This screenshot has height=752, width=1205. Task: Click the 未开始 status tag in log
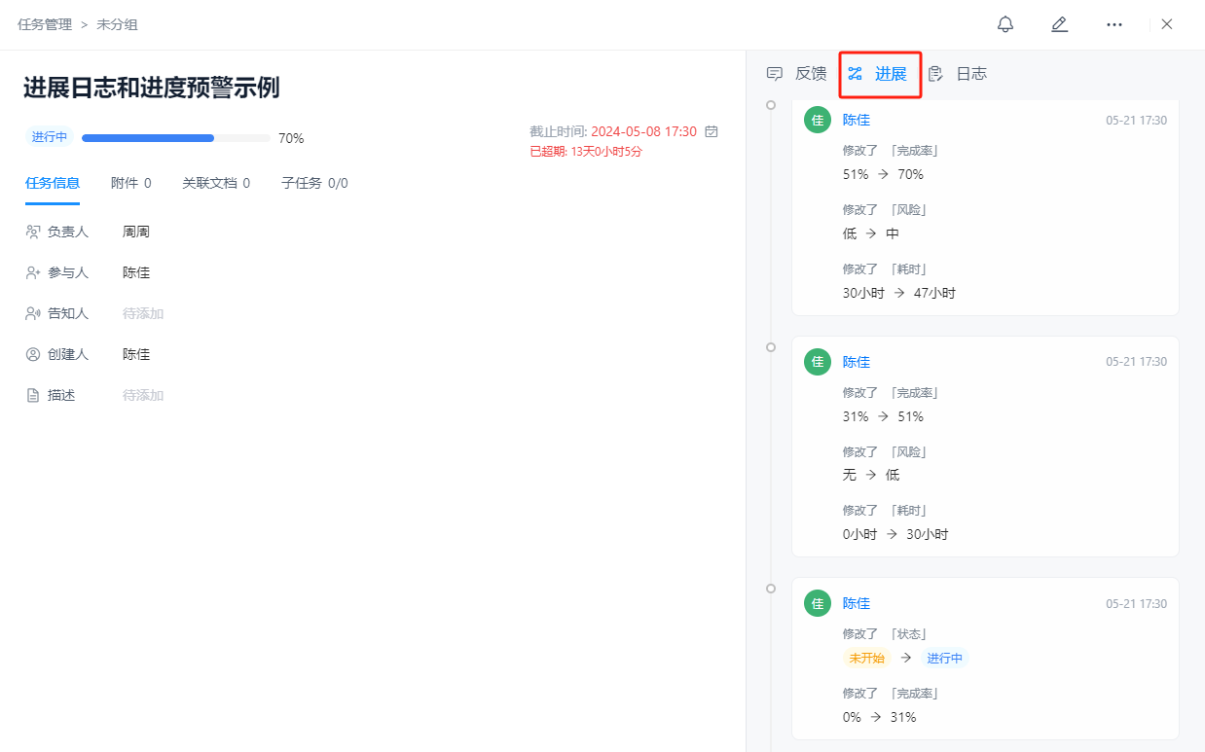pos(866,658)
